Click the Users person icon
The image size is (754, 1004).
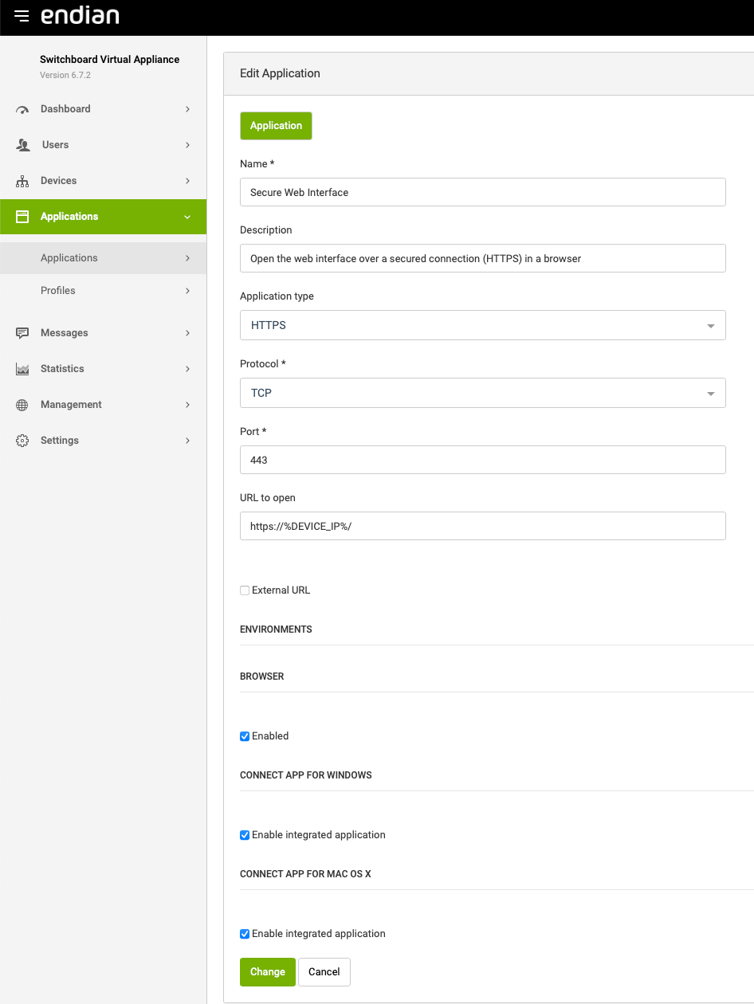point(22,145)
